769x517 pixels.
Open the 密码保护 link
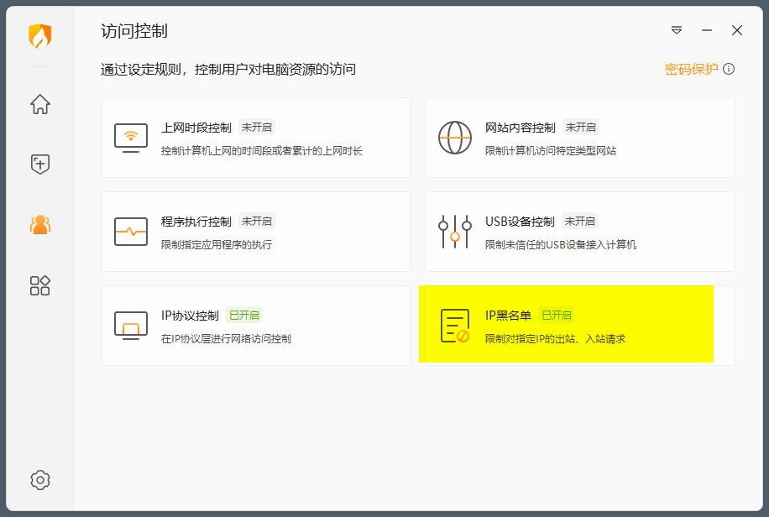pyautogui.click(x=691, y=69)
